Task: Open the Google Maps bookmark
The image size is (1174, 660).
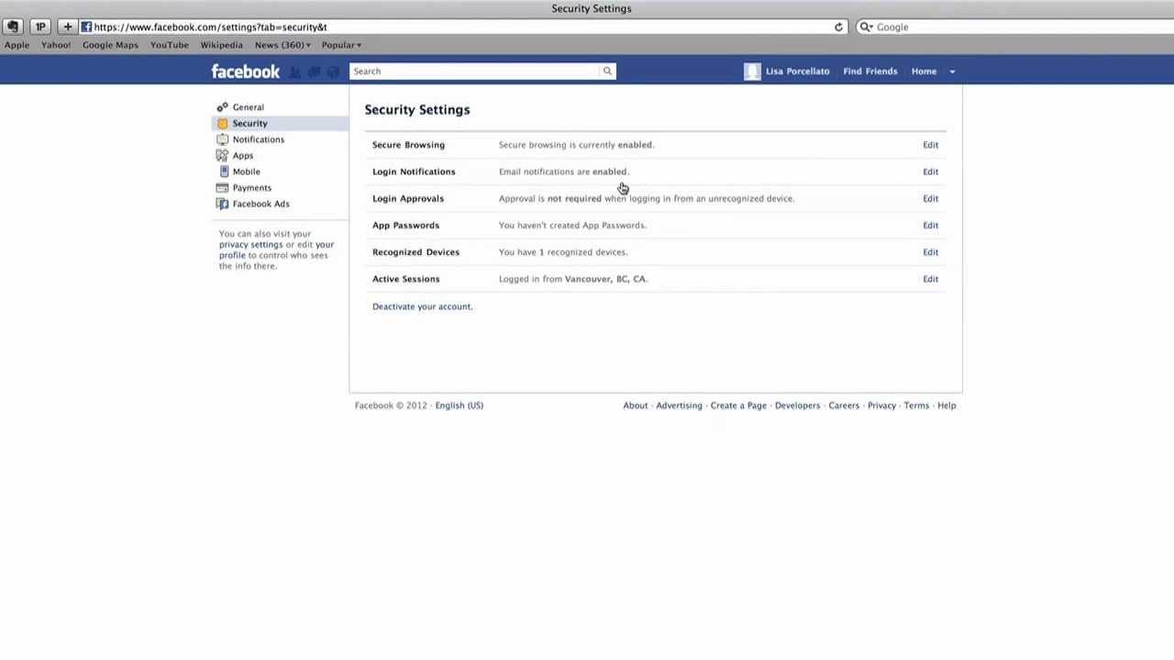Action: pyautogui.click(x=110, y=45)
